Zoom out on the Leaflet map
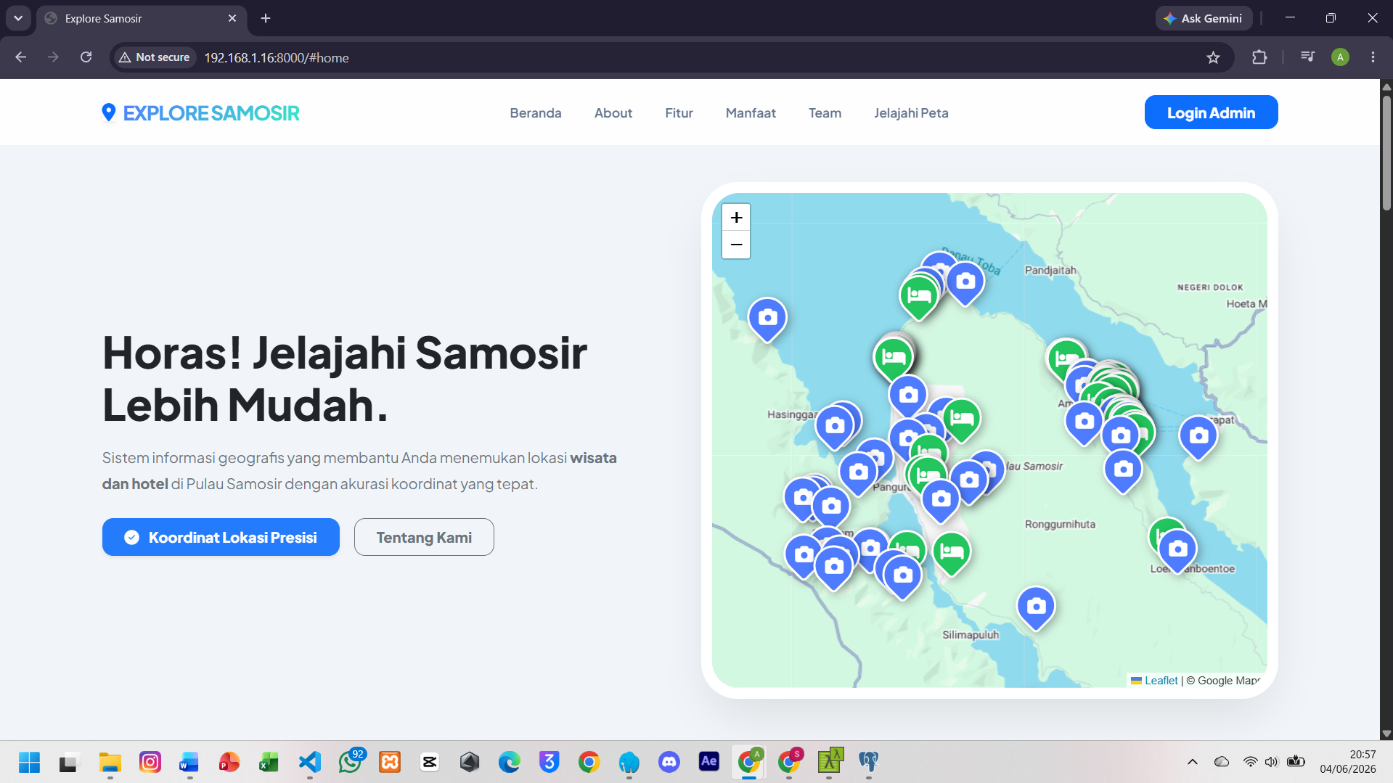The image size is (1393, 783). point(736,245)
